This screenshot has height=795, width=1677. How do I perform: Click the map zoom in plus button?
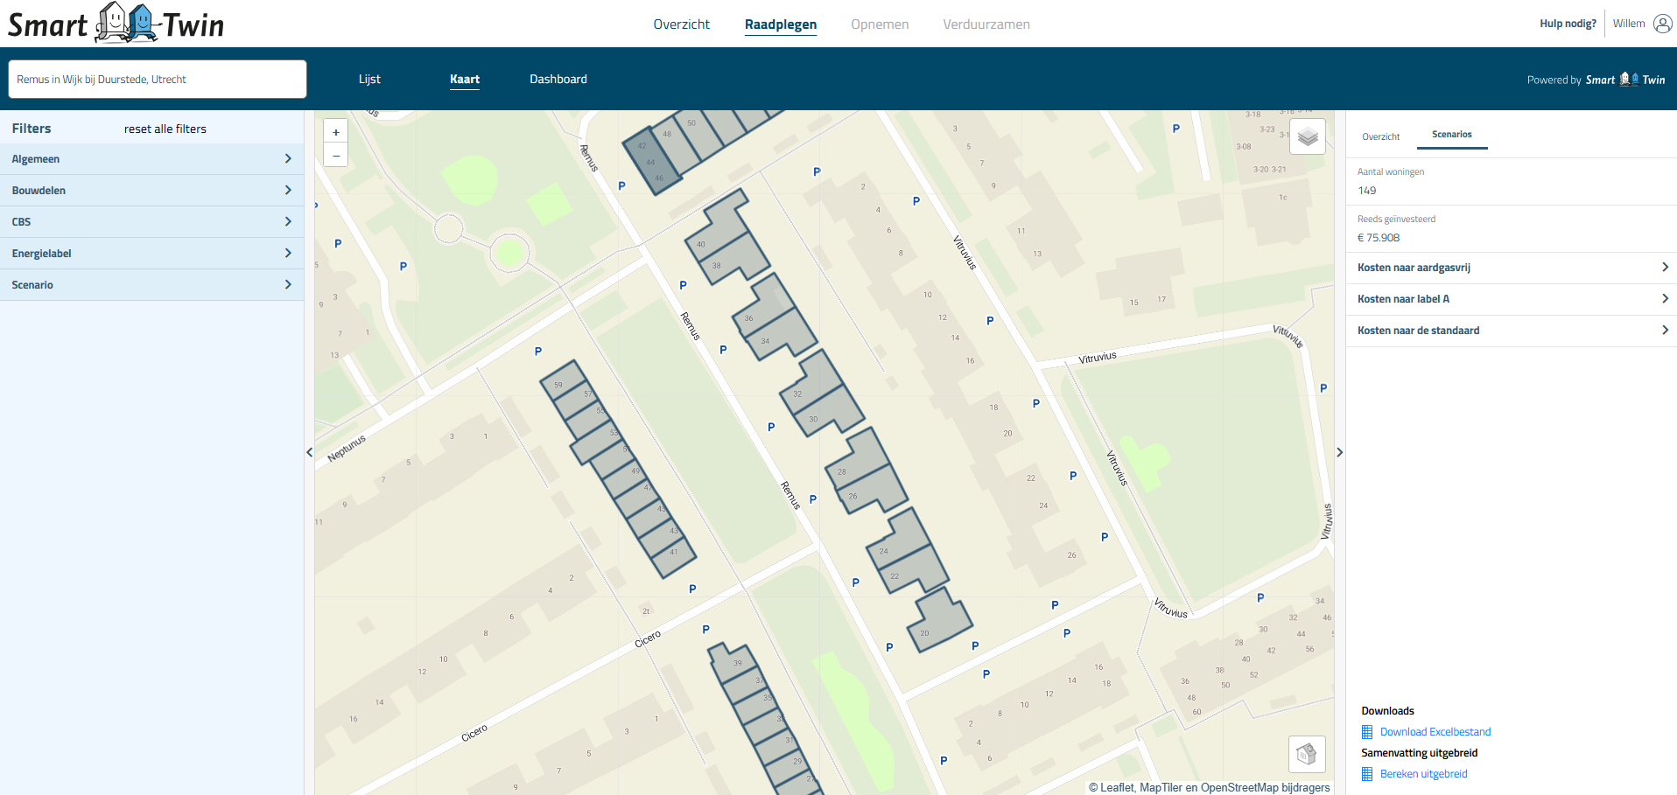click(336, 132)
